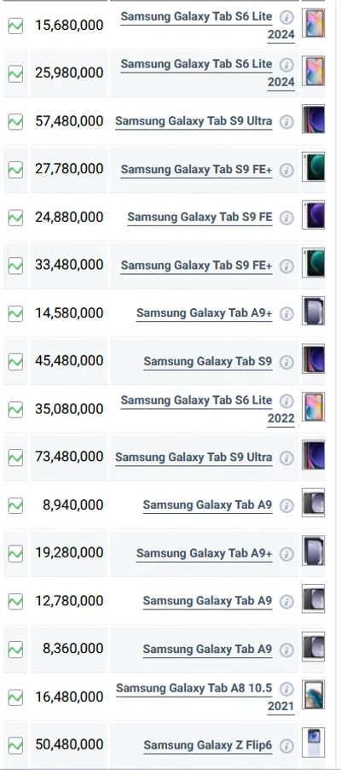Open price chart icon beside 57,480,000
This screenshot has height=770, width=341.
[x=15, y=121]
